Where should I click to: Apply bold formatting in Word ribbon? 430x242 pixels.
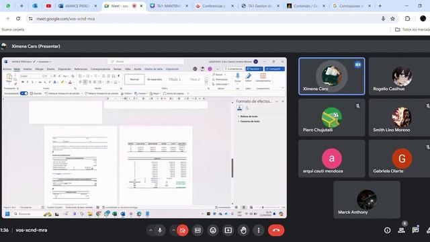pyautogui.click(x=23, y=82)
